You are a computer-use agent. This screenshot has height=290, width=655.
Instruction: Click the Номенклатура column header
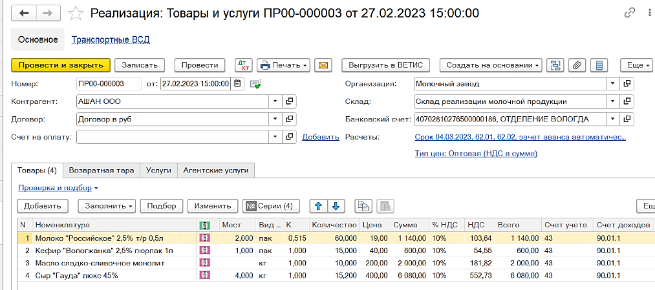(114, 225)
